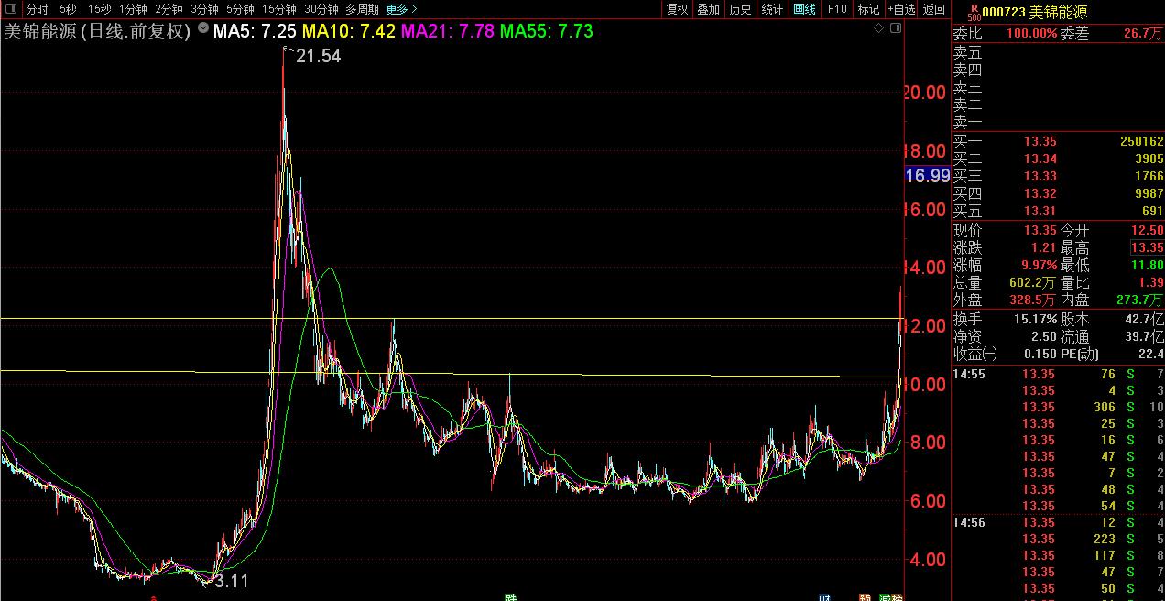Expand the 更多 periods menu
Viewport: 1165px width, 601px height.
(x=401, y=9)
